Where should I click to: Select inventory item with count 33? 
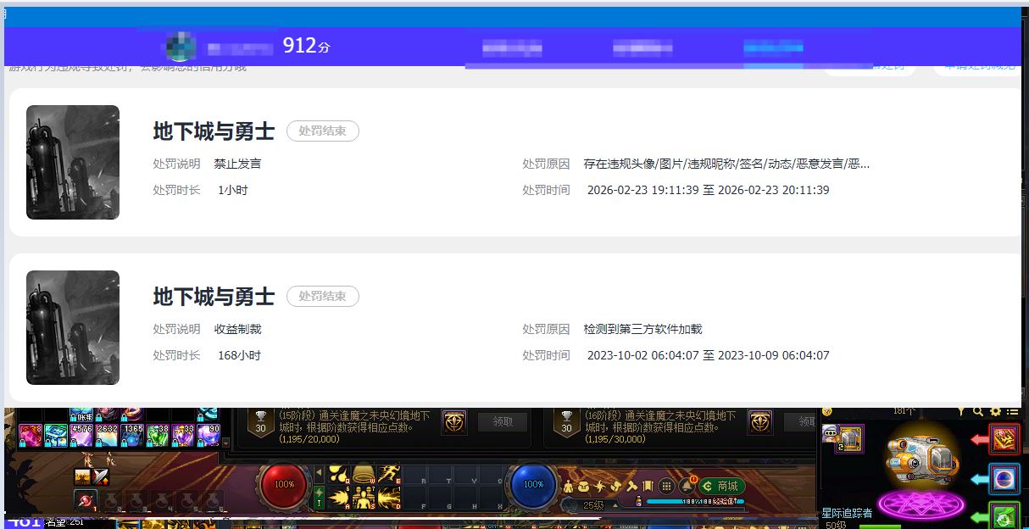point(183,436)
